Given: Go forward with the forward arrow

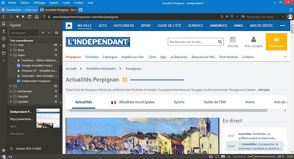Looking at the screenshot, I should (x=11, y=17).
